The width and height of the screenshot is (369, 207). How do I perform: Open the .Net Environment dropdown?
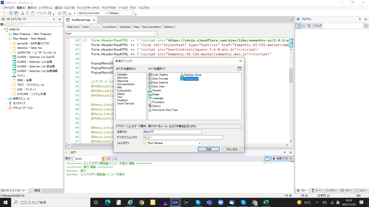(106, 13)
